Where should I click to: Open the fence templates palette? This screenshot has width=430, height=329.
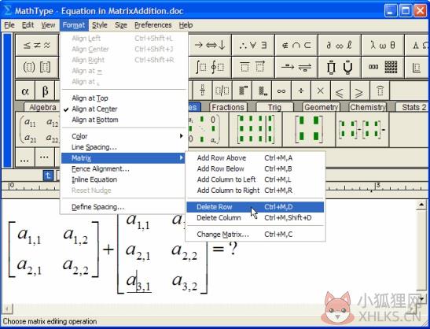(37, 67)
